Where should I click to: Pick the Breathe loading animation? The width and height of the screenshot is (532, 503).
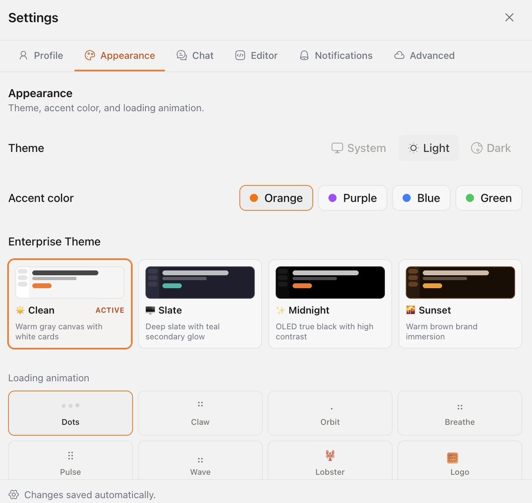click(x=460, y=413)
